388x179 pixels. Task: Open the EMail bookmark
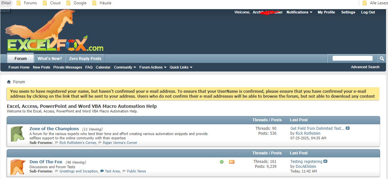click(6, 3)
